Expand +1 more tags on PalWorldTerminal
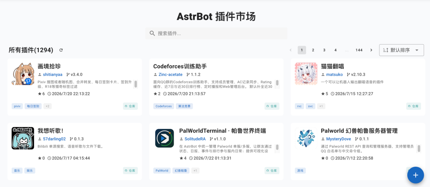The image size is (430, 187). pos(195,171)
